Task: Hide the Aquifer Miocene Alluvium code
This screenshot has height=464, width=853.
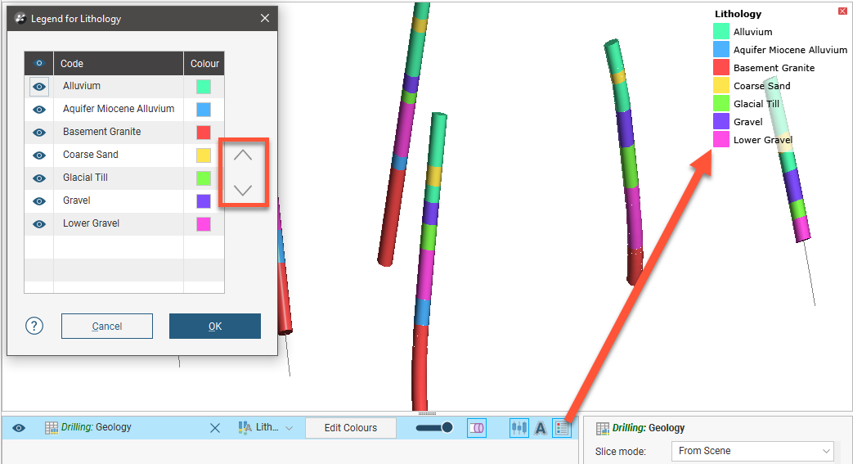Action: 39,110
